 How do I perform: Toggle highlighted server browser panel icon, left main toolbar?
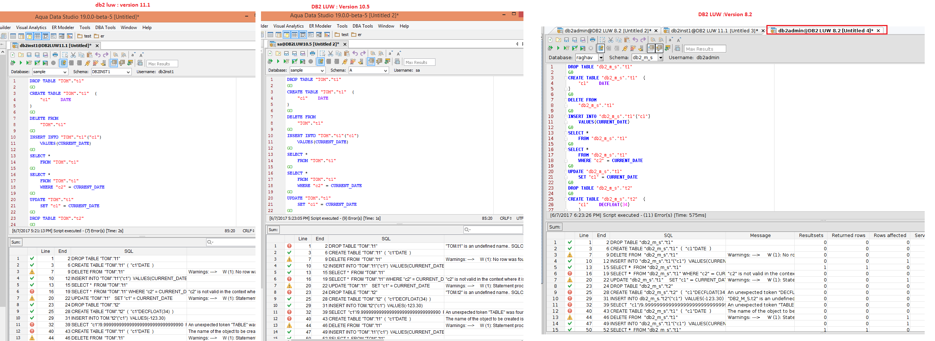pyautogui.click(x=29, y=36)
